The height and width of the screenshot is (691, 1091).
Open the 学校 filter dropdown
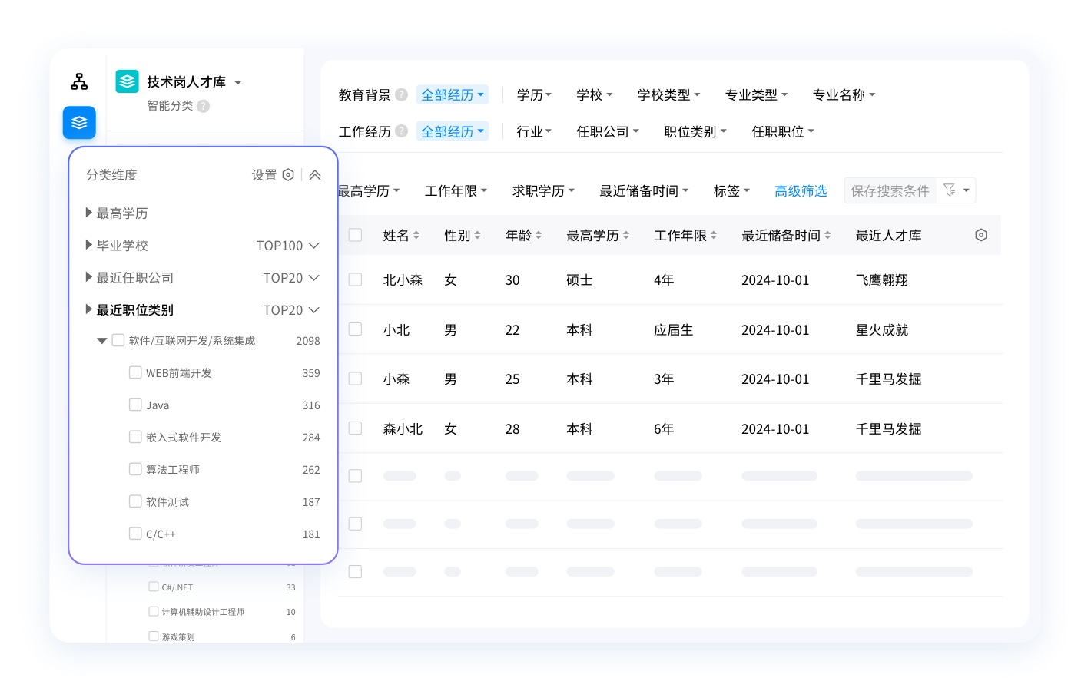pyautogui.click(x=595, y=94)
